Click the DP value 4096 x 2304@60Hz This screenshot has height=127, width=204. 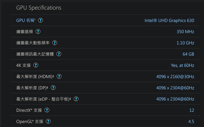click(175, 88)
